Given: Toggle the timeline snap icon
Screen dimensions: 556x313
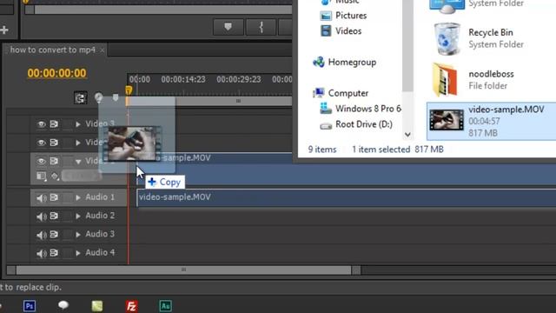Looking at the screenshot, I should coord(81,98).
